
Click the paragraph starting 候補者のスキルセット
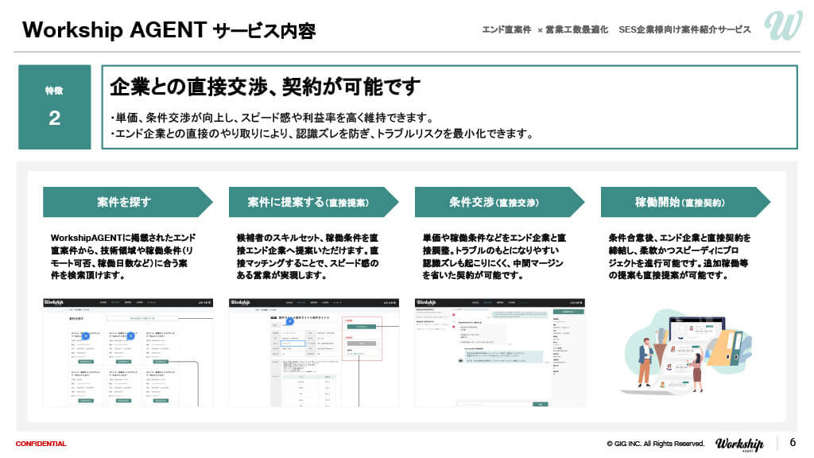pyautogui.click(x=308, y=257)
